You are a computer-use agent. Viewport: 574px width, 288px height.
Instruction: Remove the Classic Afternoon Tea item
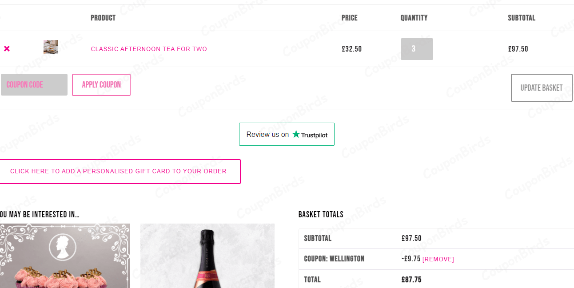[7, 49]
